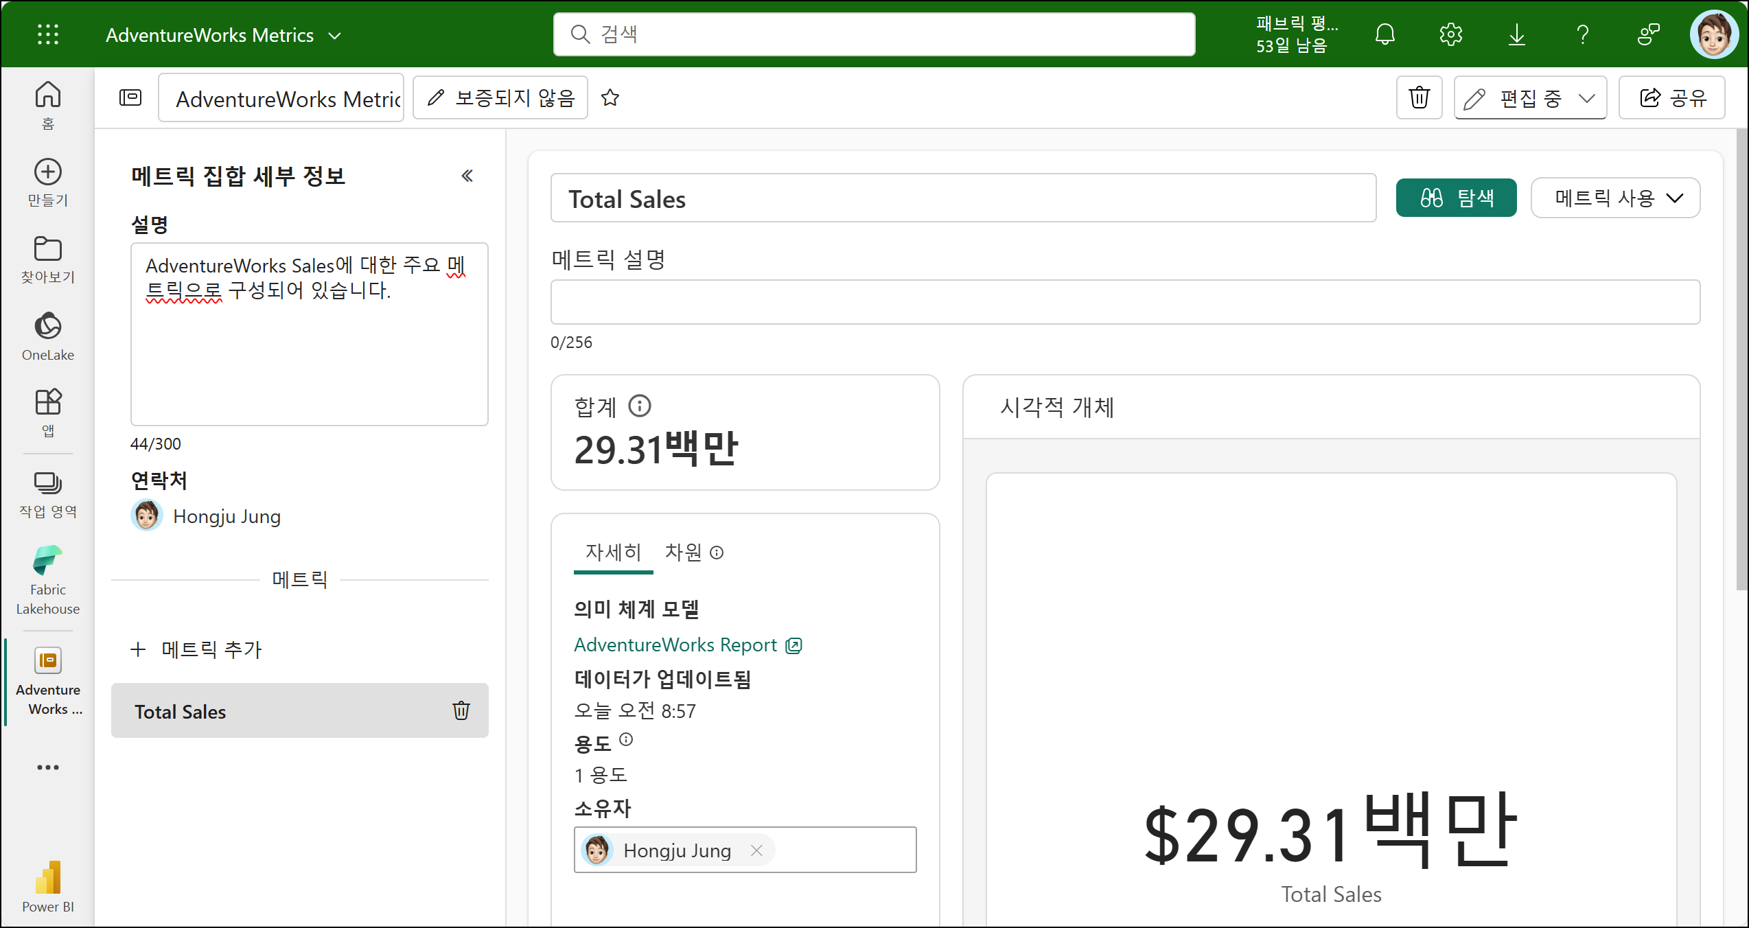Open the help question mark
Image resolution: width=1749 pixels, height=928 pixels.
[x=1583, y=34]
